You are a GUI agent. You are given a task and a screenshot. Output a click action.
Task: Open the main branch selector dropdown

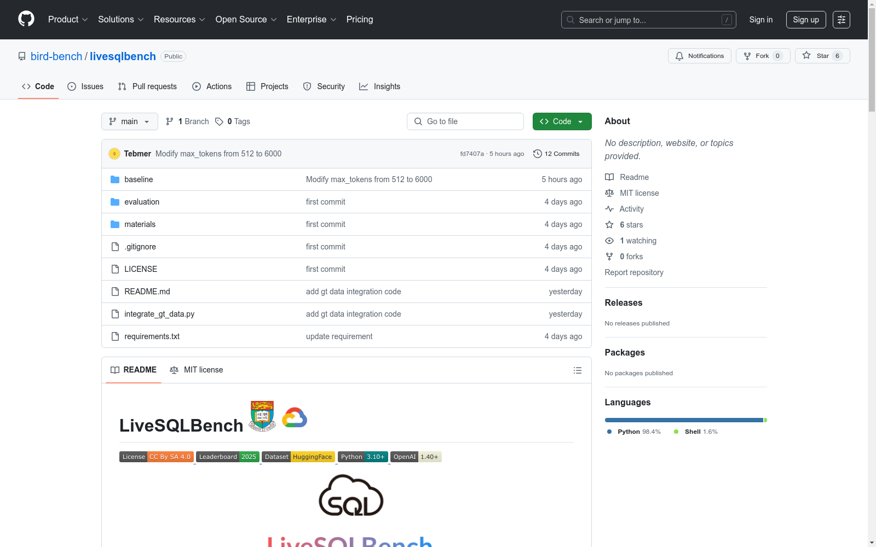(x=130, y=121)
